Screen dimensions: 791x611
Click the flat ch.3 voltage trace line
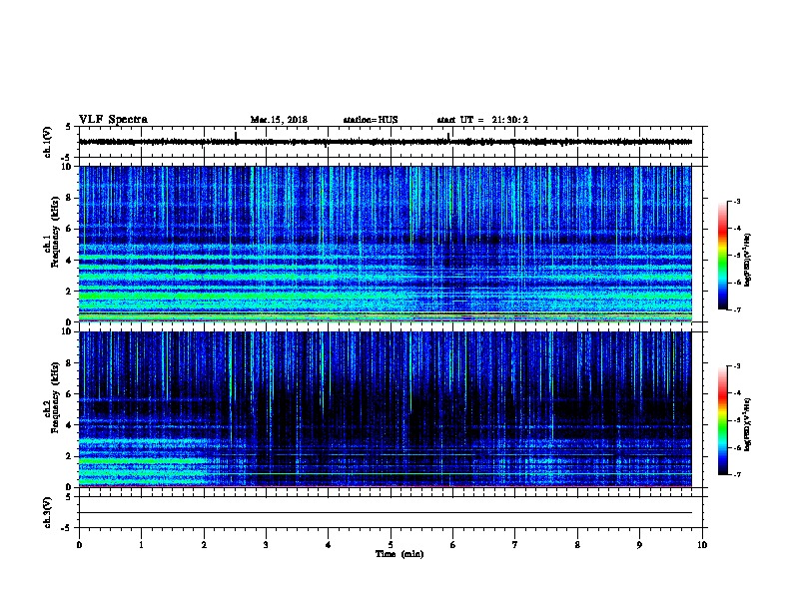pos(386,513)
